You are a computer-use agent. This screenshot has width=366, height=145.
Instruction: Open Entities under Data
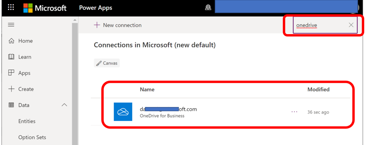27,121
